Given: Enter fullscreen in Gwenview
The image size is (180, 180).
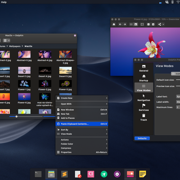Looking at the screenshot, I should click(x=142, y=24).
